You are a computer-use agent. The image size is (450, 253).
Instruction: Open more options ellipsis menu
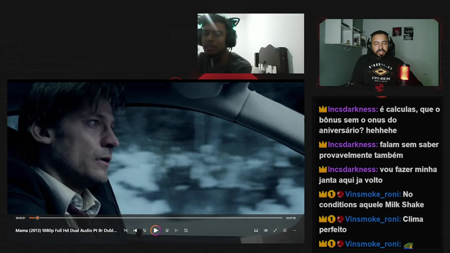click(x=294, y=231)
